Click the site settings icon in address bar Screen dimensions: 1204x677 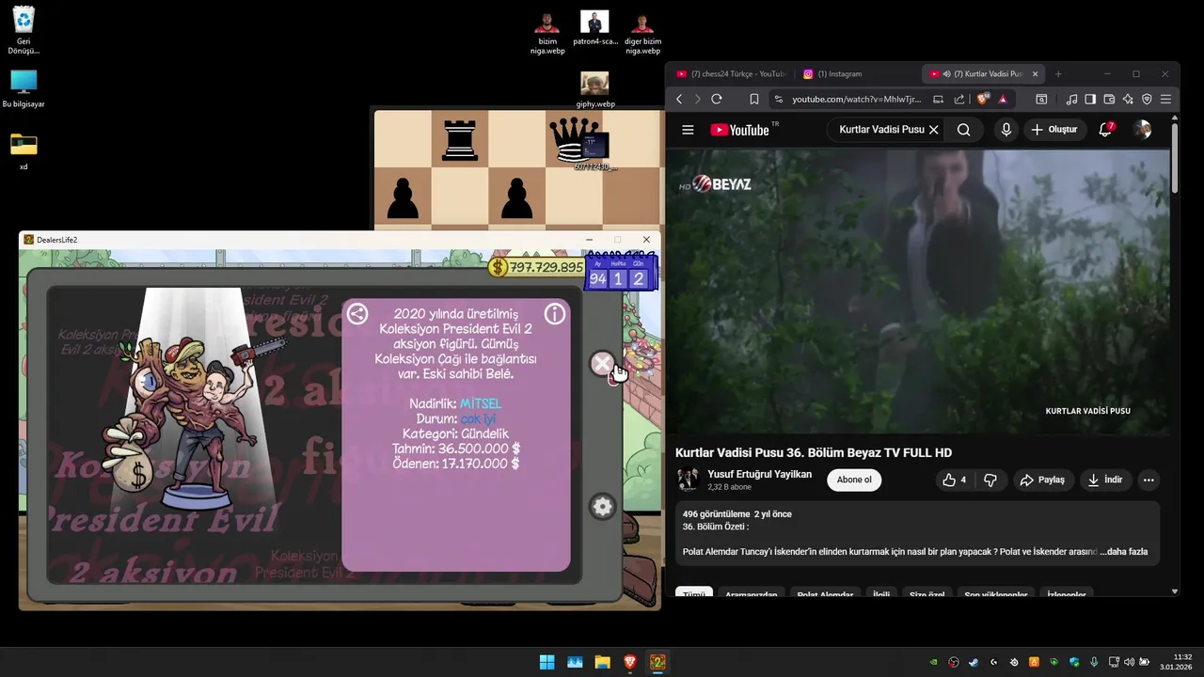click(x=778, y=99)
